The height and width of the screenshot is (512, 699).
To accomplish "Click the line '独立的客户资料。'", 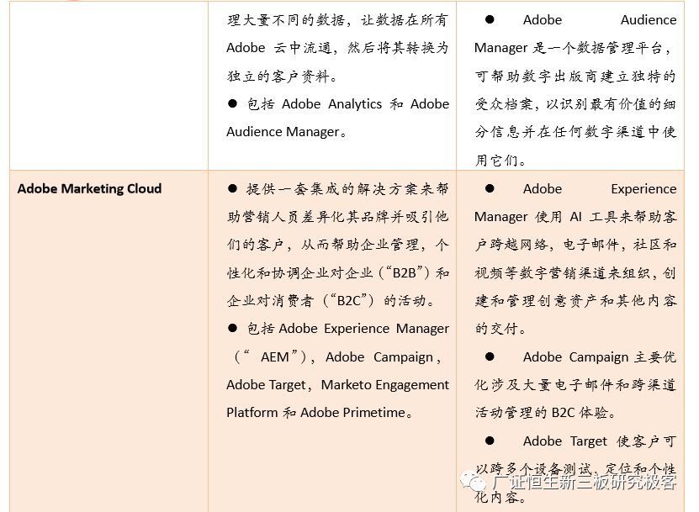I will coord(282,76).
